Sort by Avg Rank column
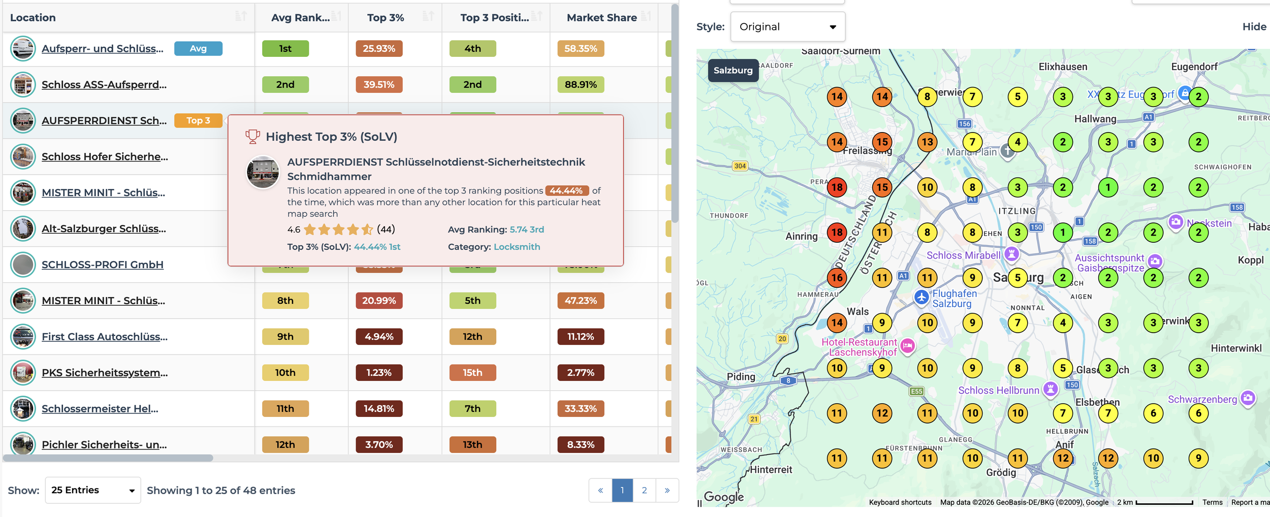The width and height of the screenshot is (1270, 517). [336, 17]
